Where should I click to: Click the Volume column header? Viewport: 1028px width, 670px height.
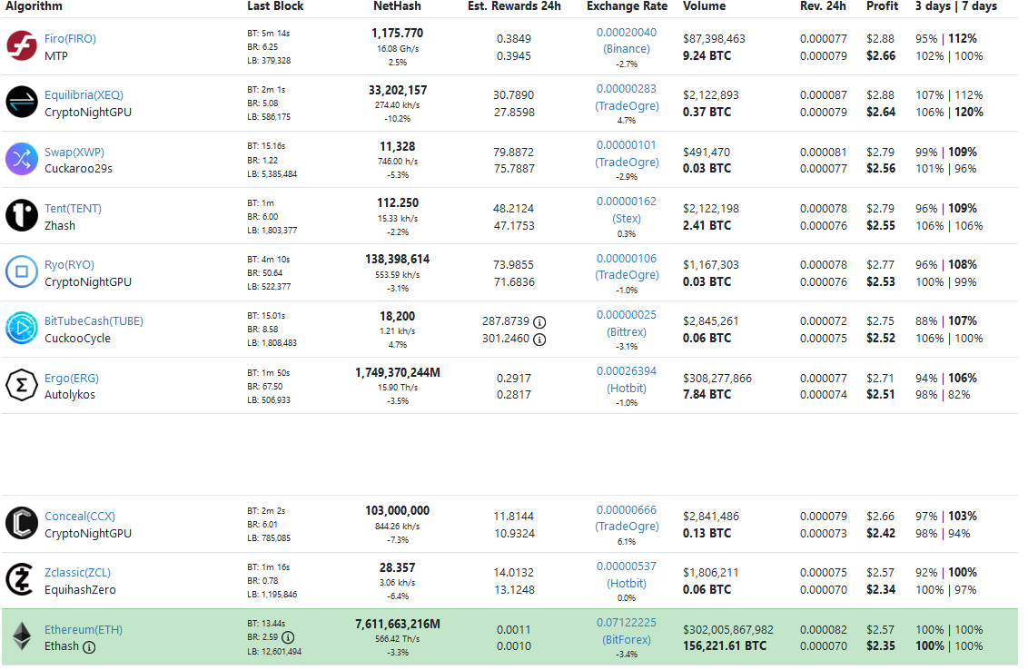pyautogui.click(x=704, y=5)
